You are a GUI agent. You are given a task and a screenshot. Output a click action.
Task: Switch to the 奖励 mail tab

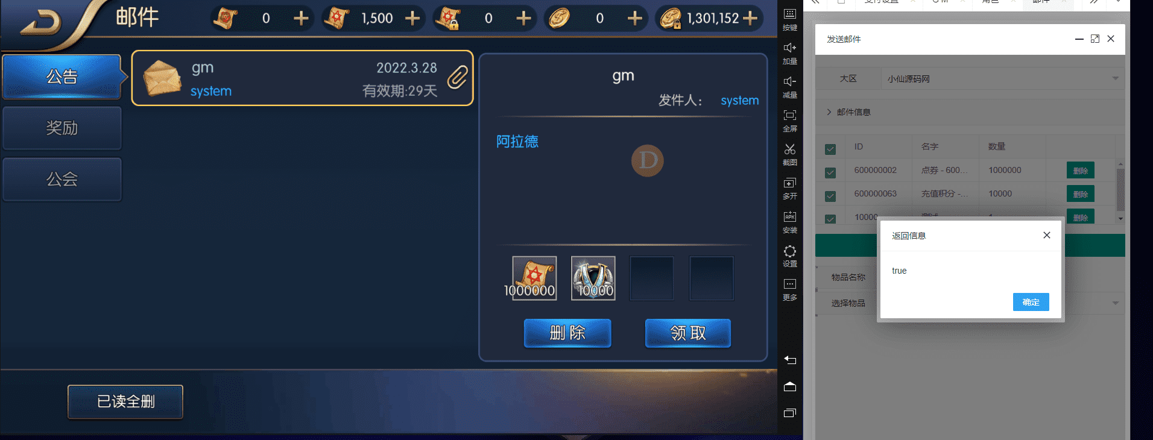pyautogui.click(x=62, y=128)
